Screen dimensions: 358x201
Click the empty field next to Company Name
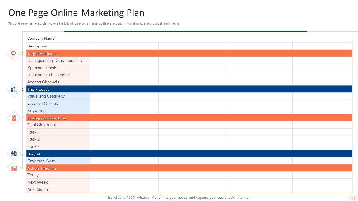tap(221, 39)
